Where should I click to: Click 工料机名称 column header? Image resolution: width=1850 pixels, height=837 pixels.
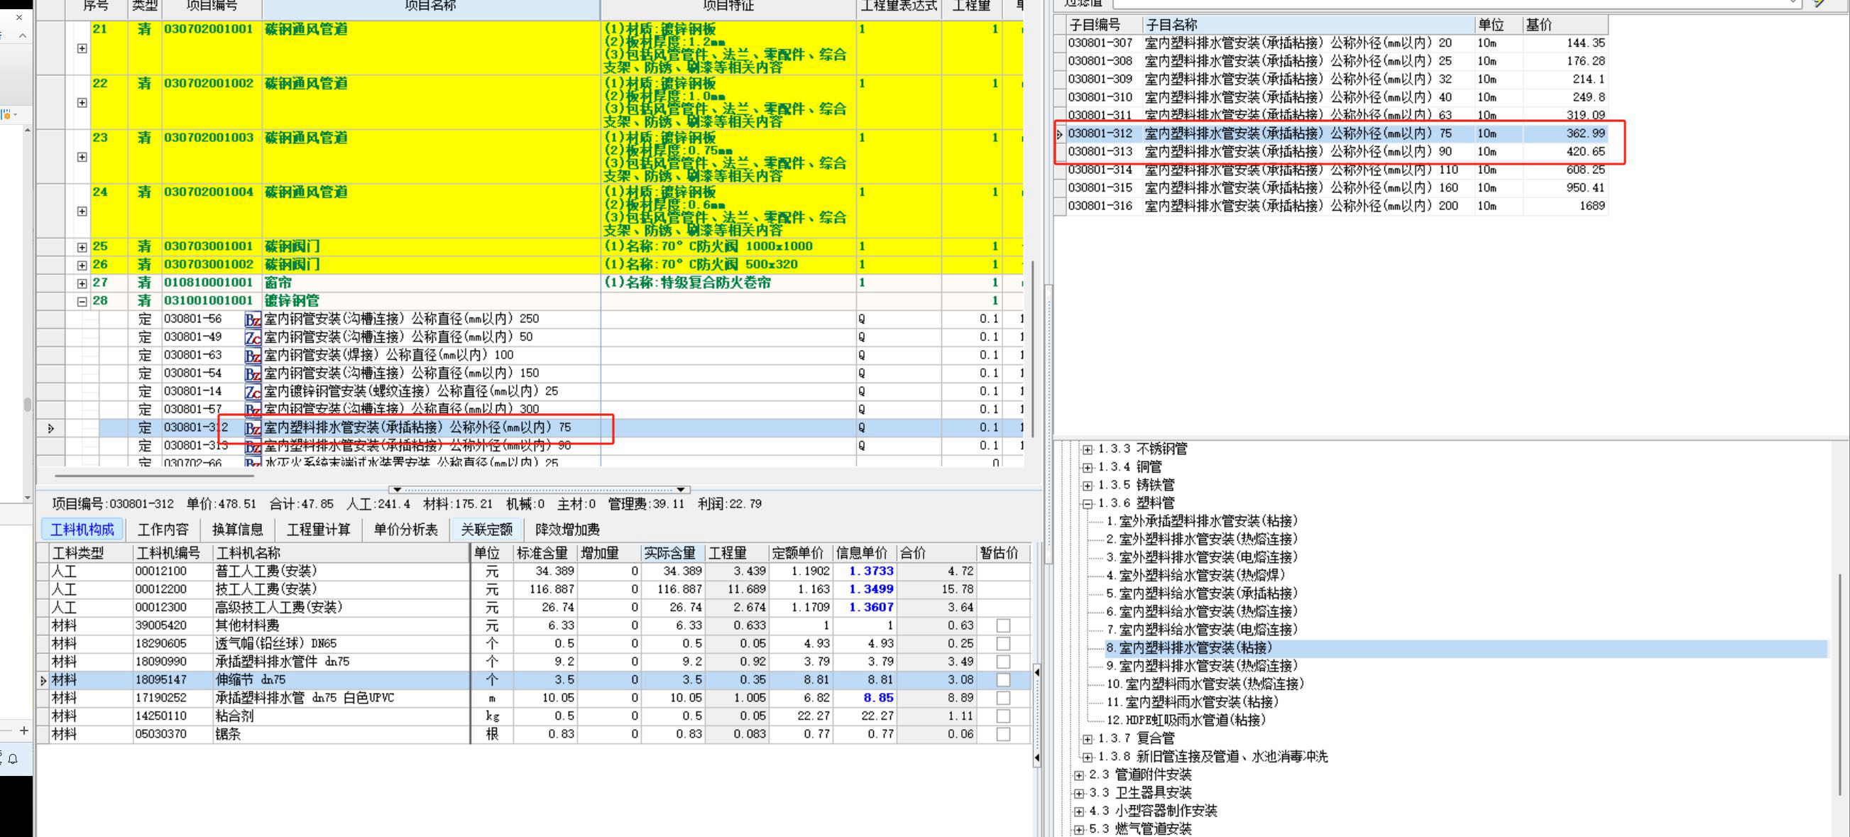click(341, 553)
